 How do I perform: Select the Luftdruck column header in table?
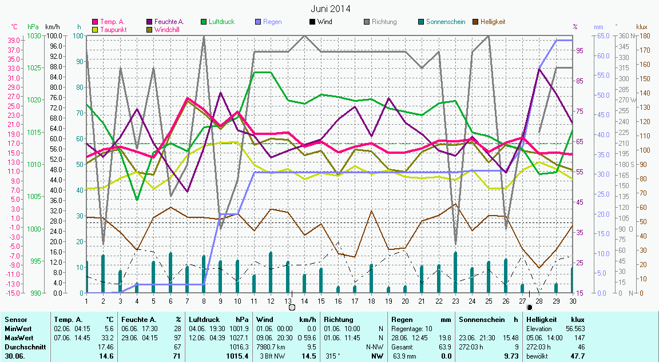point(204,320)
